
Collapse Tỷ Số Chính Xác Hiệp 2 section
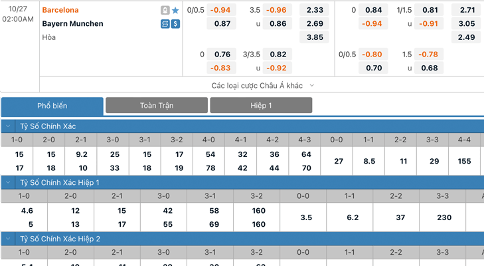pyautogui.click(x=8, y=239)
